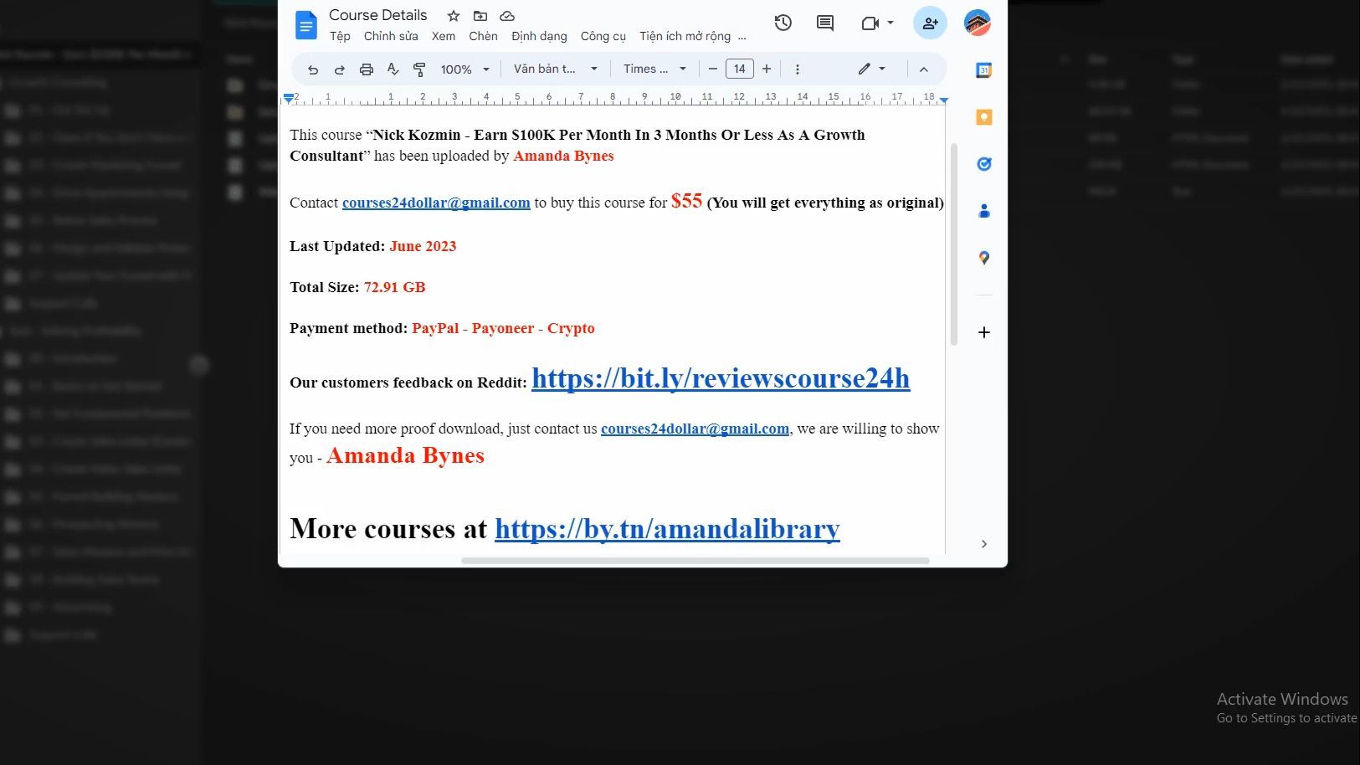Click the right indent marker on the ruler
Viewport: 1360px width, 765px height.
pos(944,100)
